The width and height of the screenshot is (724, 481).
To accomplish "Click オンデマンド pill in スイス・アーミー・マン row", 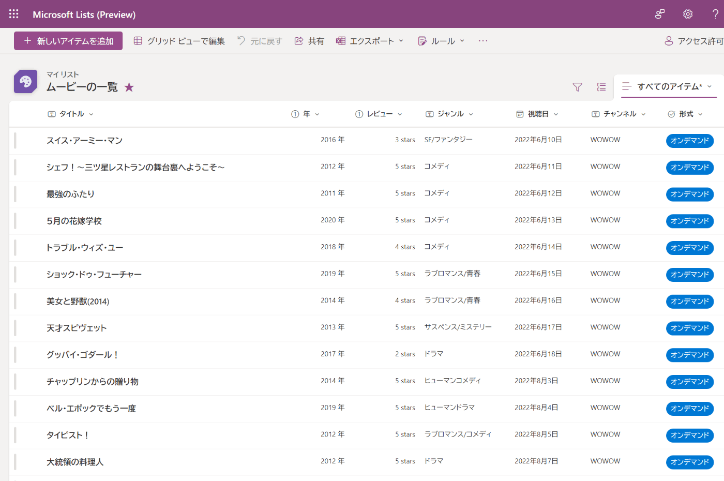I will click(x=690, y=141).
